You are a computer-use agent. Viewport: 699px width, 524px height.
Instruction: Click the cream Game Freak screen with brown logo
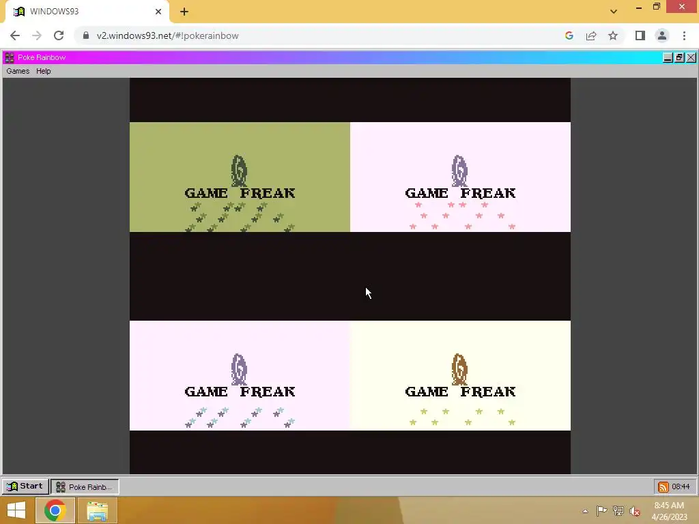(x=460, y=375)
